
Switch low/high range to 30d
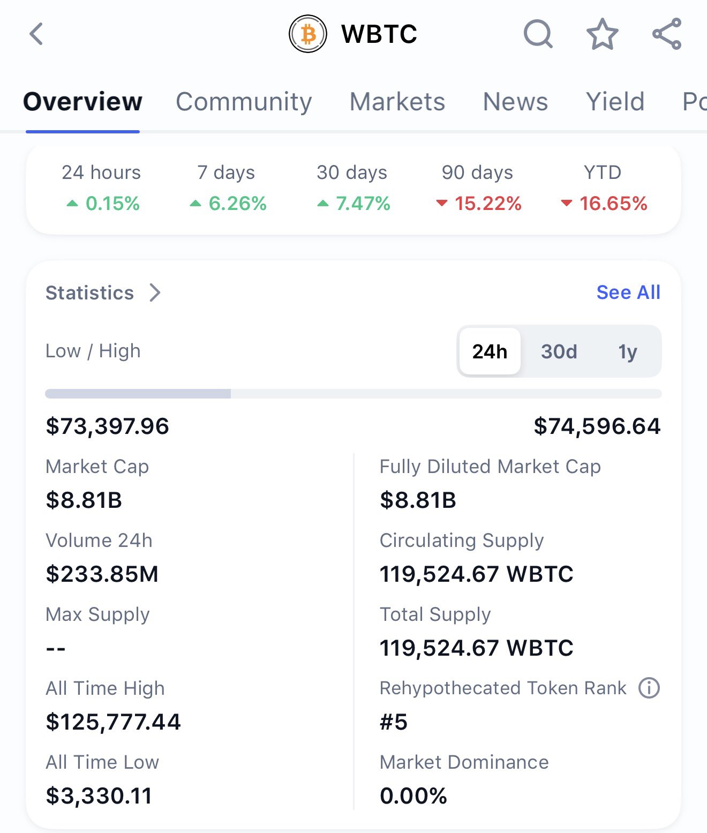point(559,351)
